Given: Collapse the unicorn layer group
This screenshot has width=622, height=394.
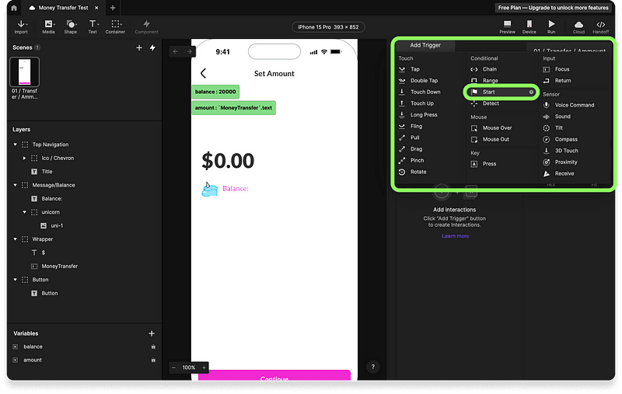Looking at the screenshot, I should pyautogui.click(x=25, y=212).
